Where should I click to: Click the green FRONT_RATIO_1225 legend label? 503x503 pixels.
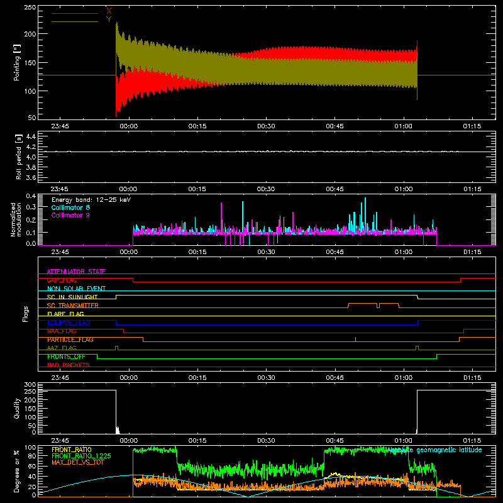pyautogui.click(x=82, y=456)
